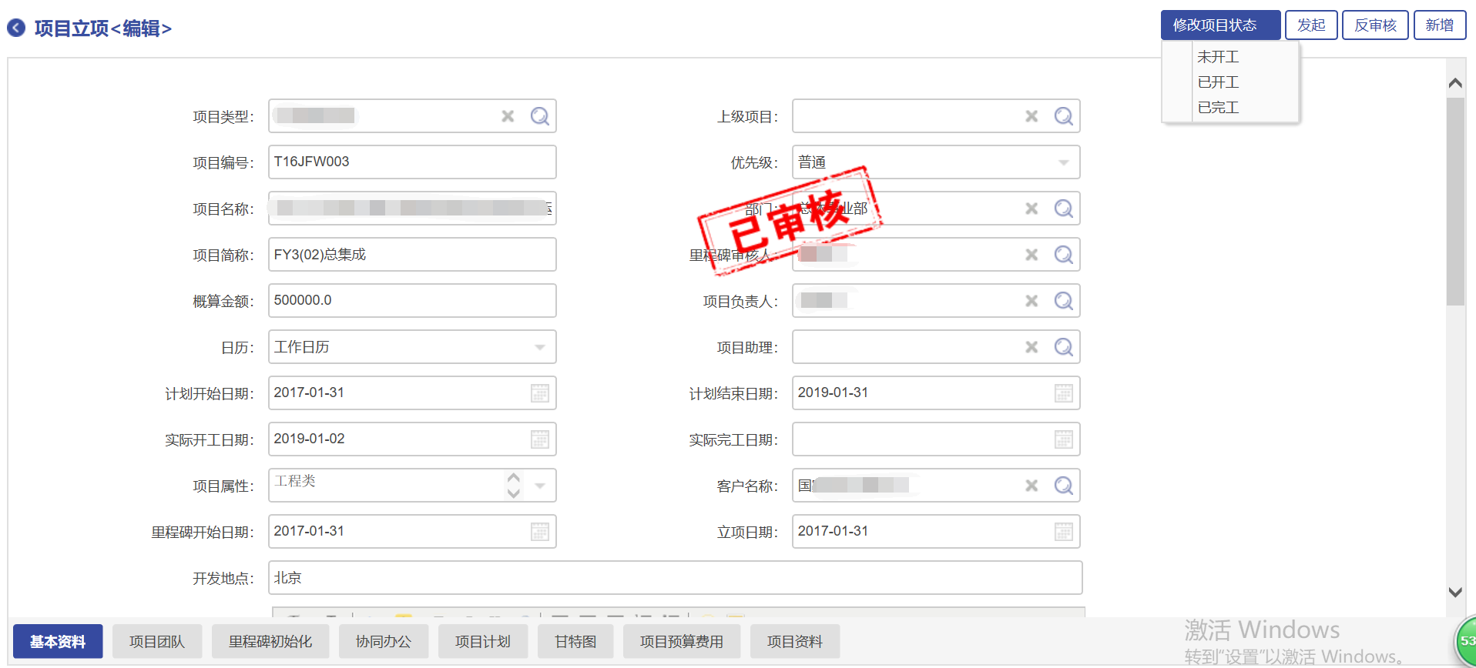Expand the 日历 dropdown list
This screenshot has height=668, width=1476.
point(539,347)
